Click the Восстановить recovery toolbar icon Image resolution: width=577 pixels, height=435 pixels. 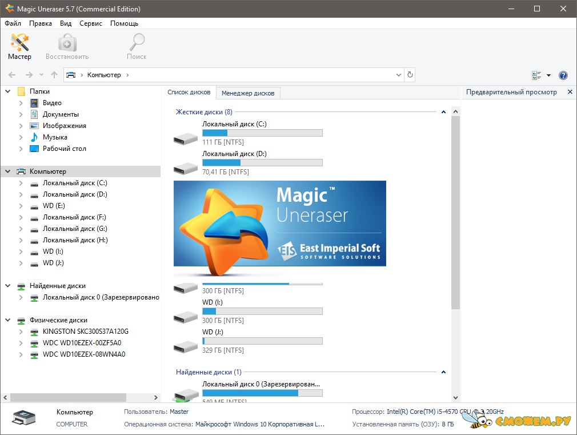click(x=67, y=46)
